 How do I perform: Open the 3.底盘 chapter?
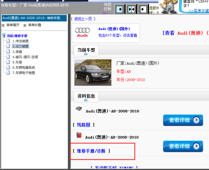17,52
